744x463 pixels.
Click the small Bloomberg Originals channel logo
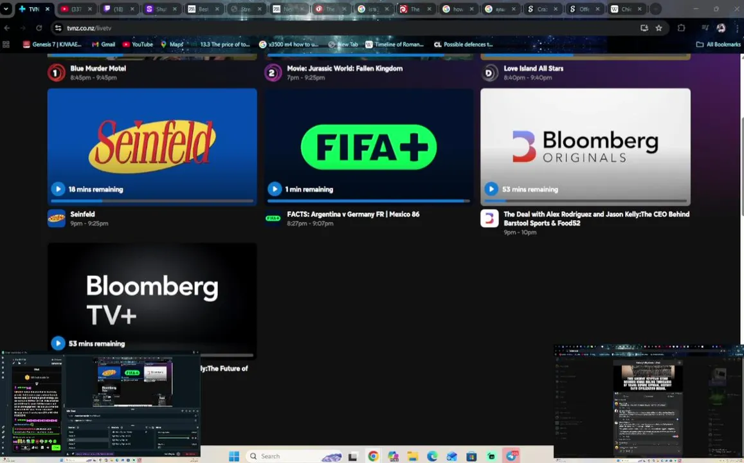click(489, 218)
